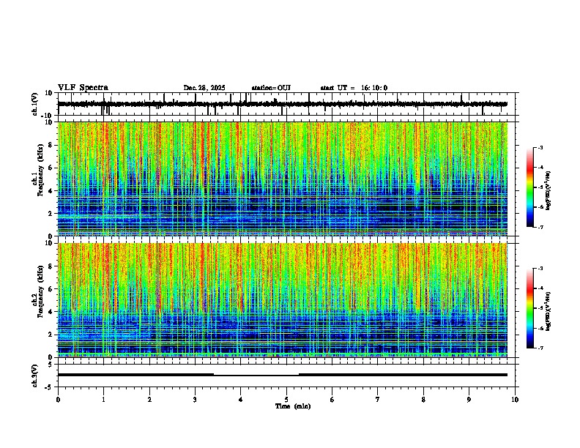The height and width of the screenshot is (448, 580).
Task: Click inside the ch.1 spectrogram panel
Action: tap(283, 179)
